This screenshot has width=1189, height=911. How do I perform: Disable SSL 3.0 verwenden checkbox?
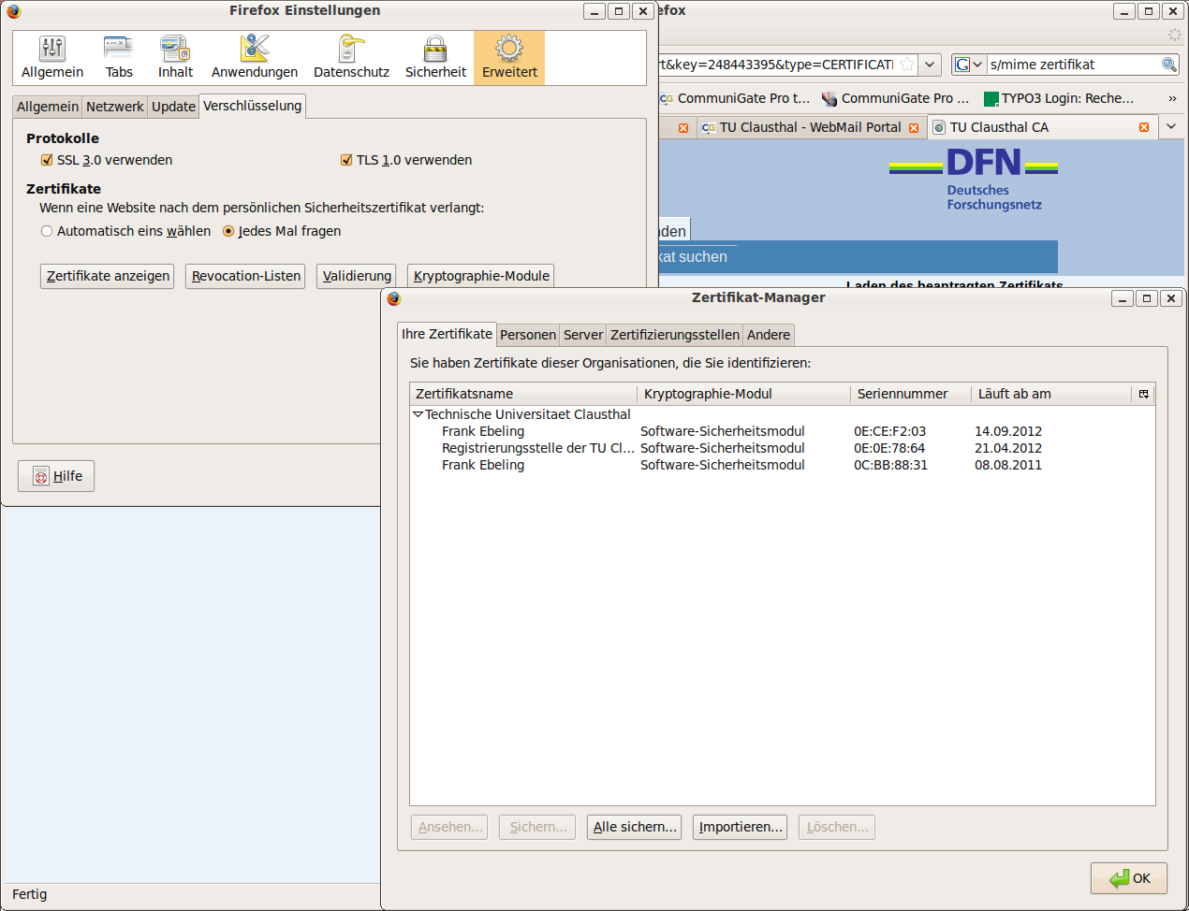point(47,160)
